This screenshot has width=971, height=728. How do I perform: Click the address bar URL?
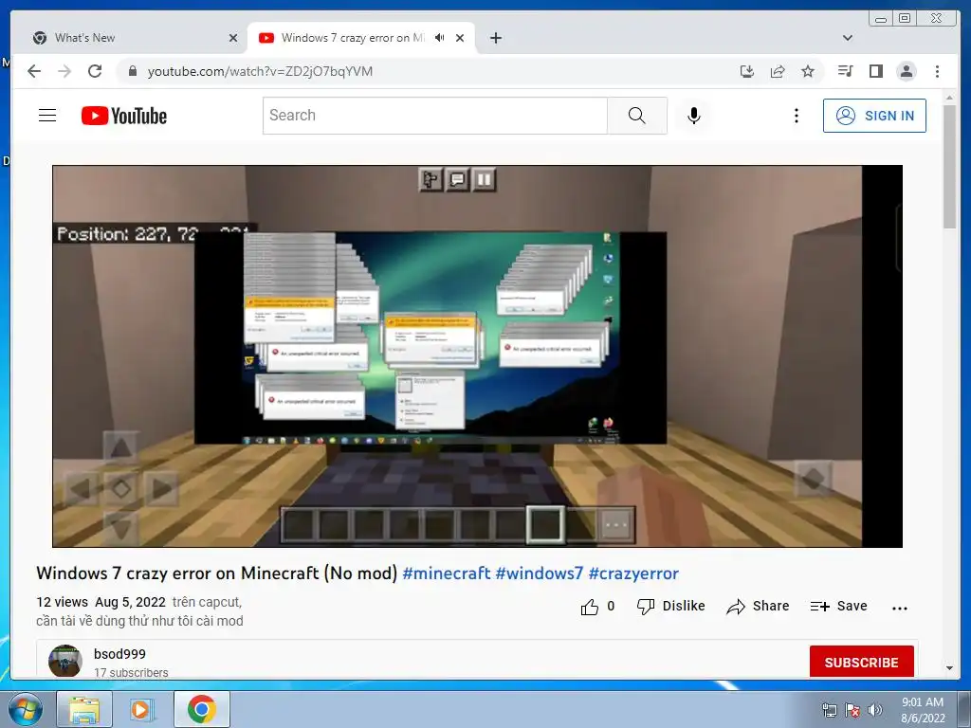coord(260,71)
